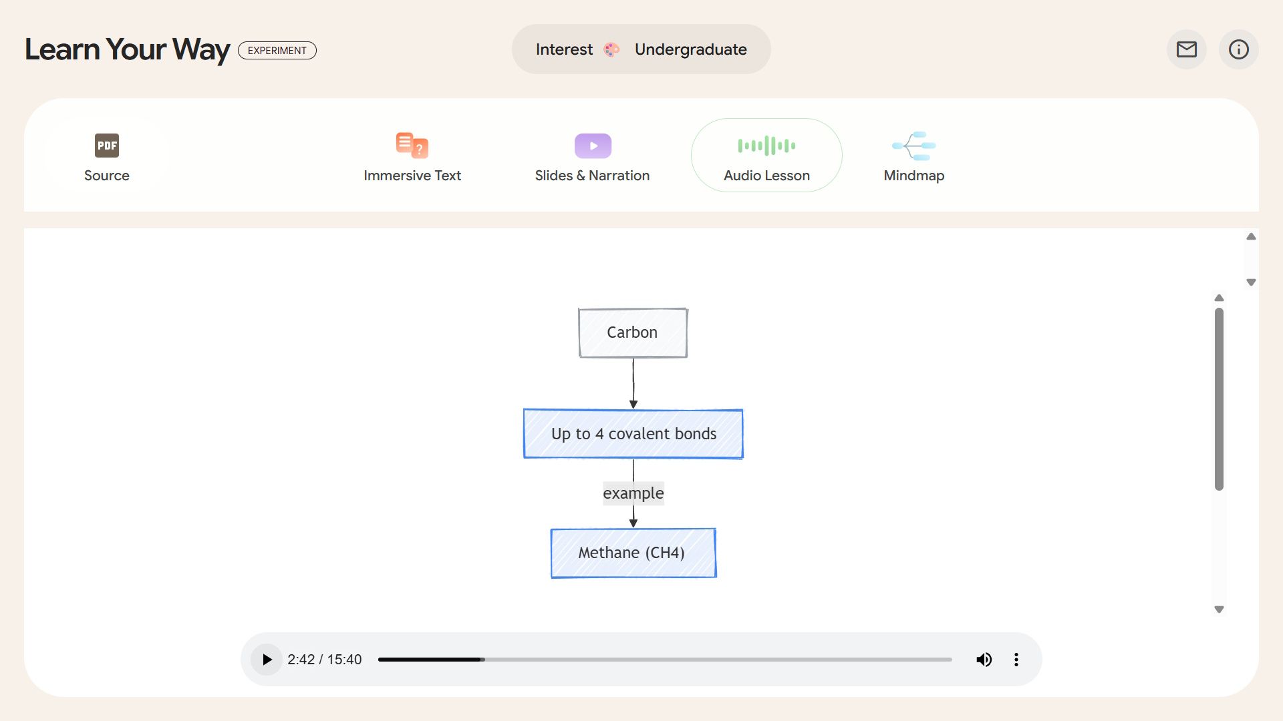
Task: Click the mail feedback icon
Action: tap(1187, 49)
